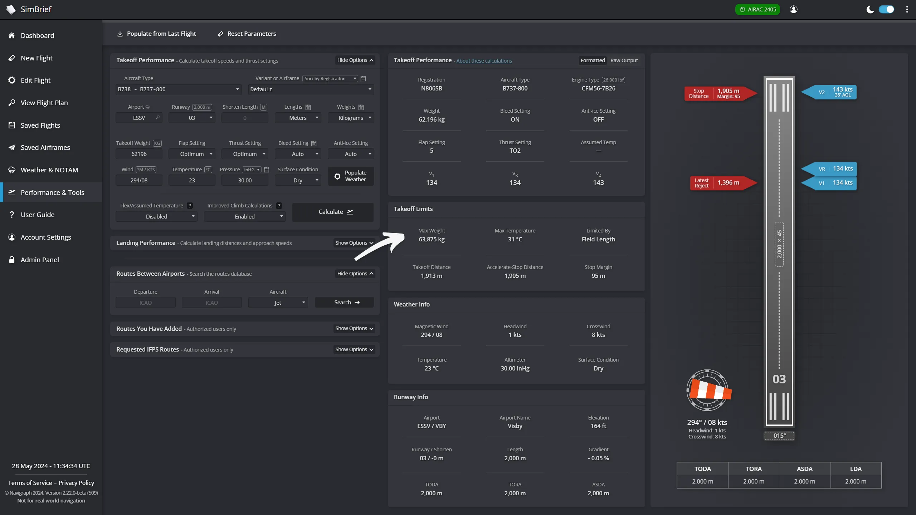916x515 pixels.
Task: Open the three-dot overflow menu top right
Action: pos(907,9)
